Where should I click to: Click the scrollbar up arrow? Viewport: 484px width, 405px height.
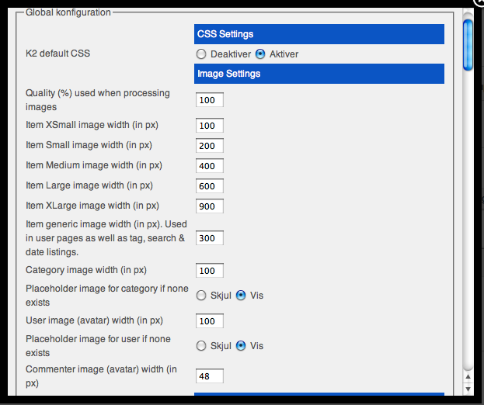pyautogui.click(x=468, y=376)
